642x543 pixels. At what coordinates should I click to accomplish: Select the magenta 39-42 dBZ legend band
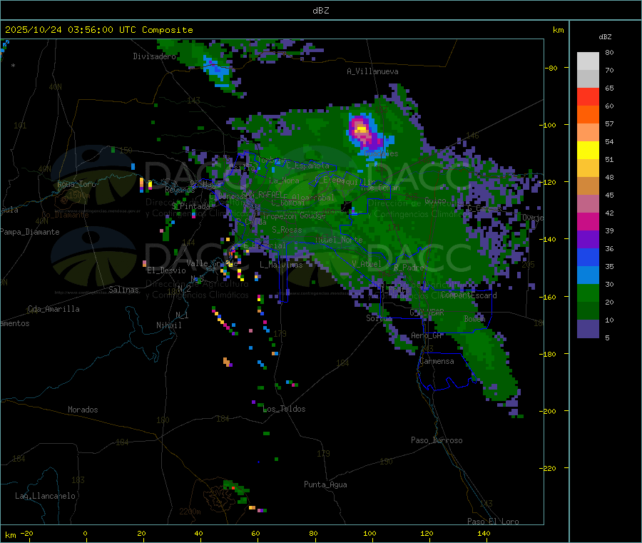(588, 221)
